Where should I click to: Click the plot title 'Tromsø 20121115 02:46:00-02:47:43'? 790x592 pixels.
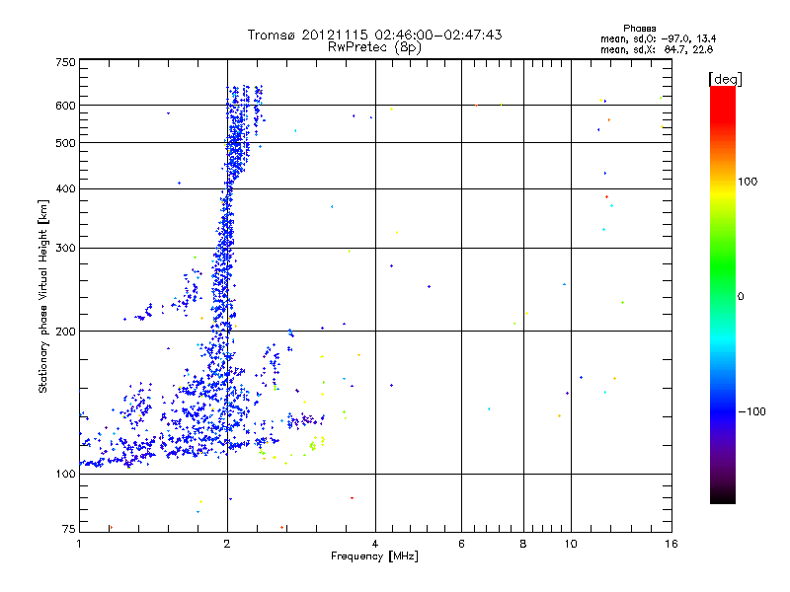[374, 35]
